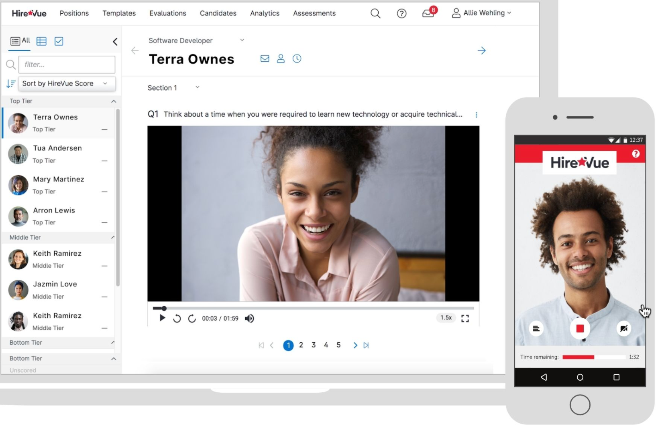Viewport: 668px width, 432px height.
Task: Change the 1.5x playback speed
Action: tap(446, 318)
